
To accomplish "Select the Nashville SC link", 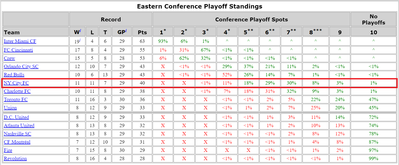I will click(18, 134).
